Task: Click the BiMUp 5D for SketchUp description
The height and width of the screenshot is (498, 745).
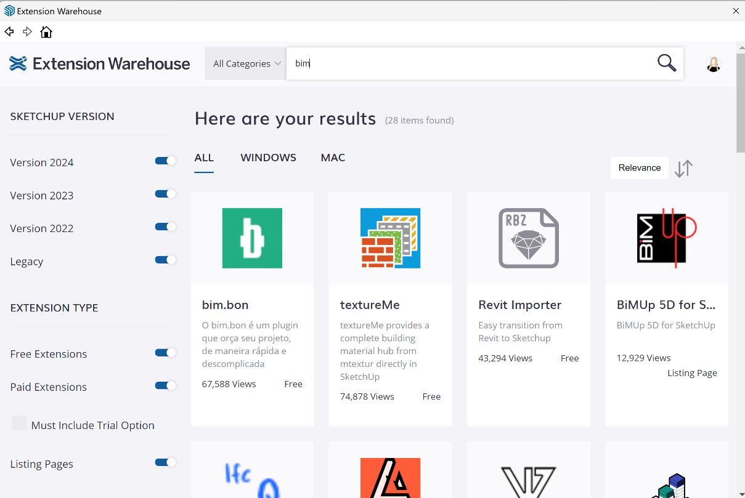Action: coord(666,325)
